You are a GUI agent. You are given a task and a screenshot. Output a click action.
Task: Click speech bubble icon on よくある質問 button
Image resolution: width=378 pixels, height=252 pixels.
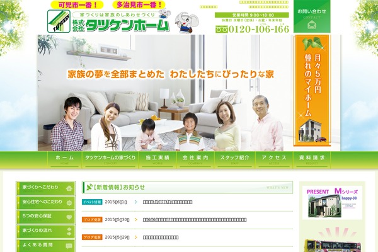pos(69,246)
